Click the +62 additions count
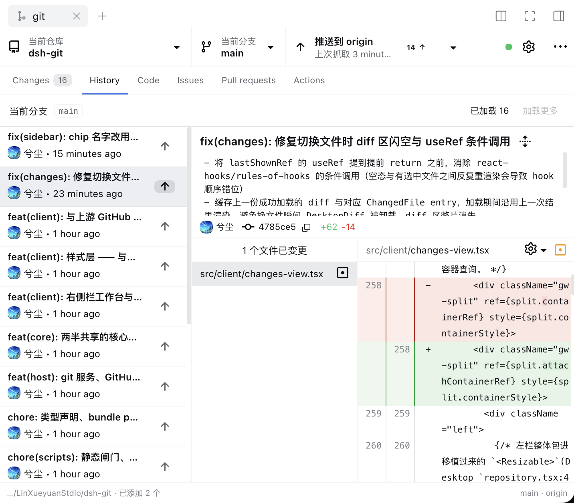The height and width of the screenshot is (503, 574). click(329, 227)
